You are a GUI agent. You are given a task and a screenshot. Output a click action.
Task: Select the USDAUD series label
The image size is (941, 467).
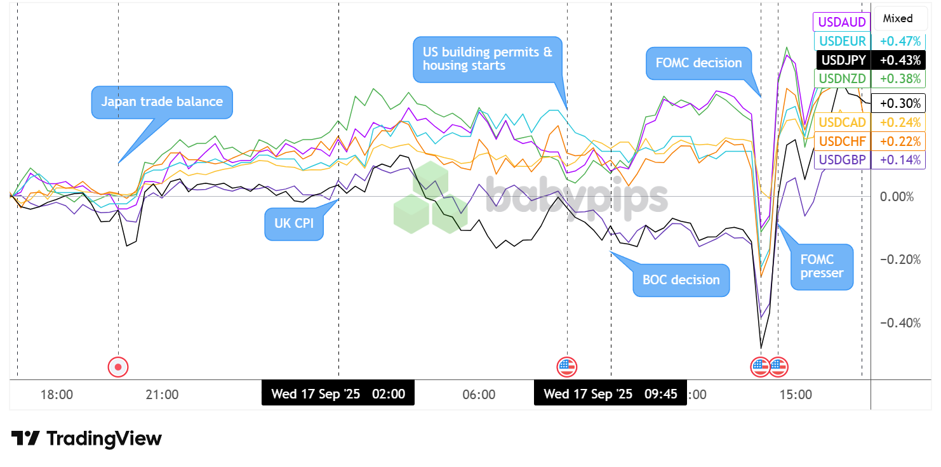(x=841, y=22)
